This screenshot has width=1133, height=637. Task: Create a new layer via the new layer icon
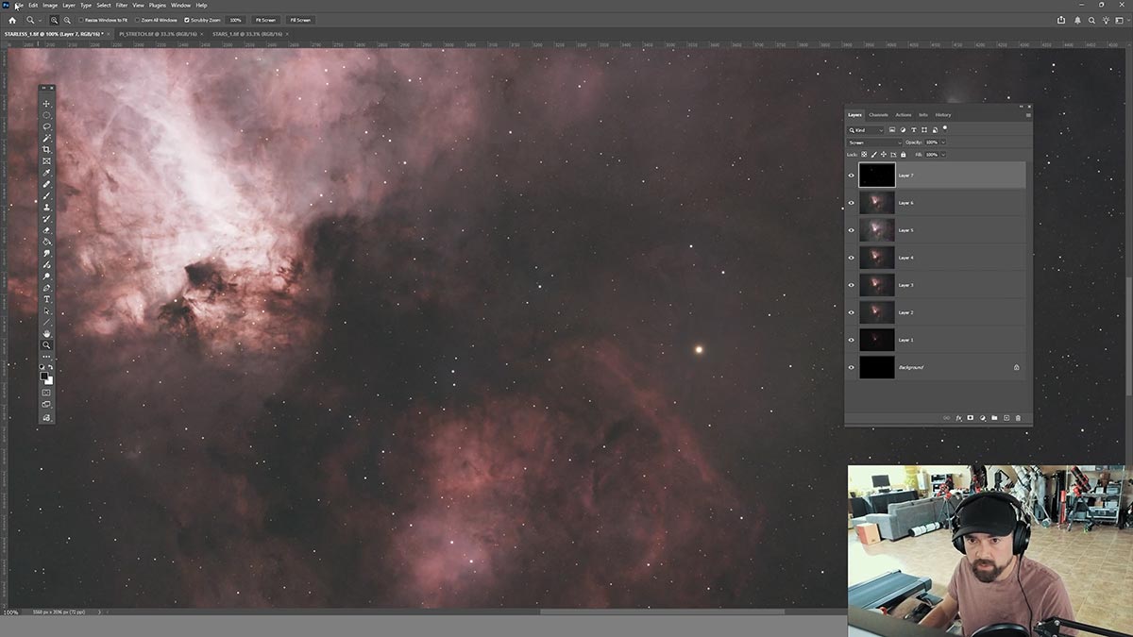point(1005,417)
